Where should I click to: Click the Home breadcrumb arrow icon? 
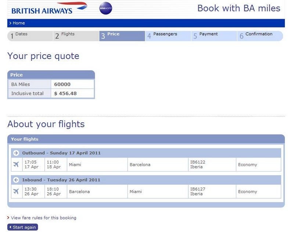click(x=10, y=23)
